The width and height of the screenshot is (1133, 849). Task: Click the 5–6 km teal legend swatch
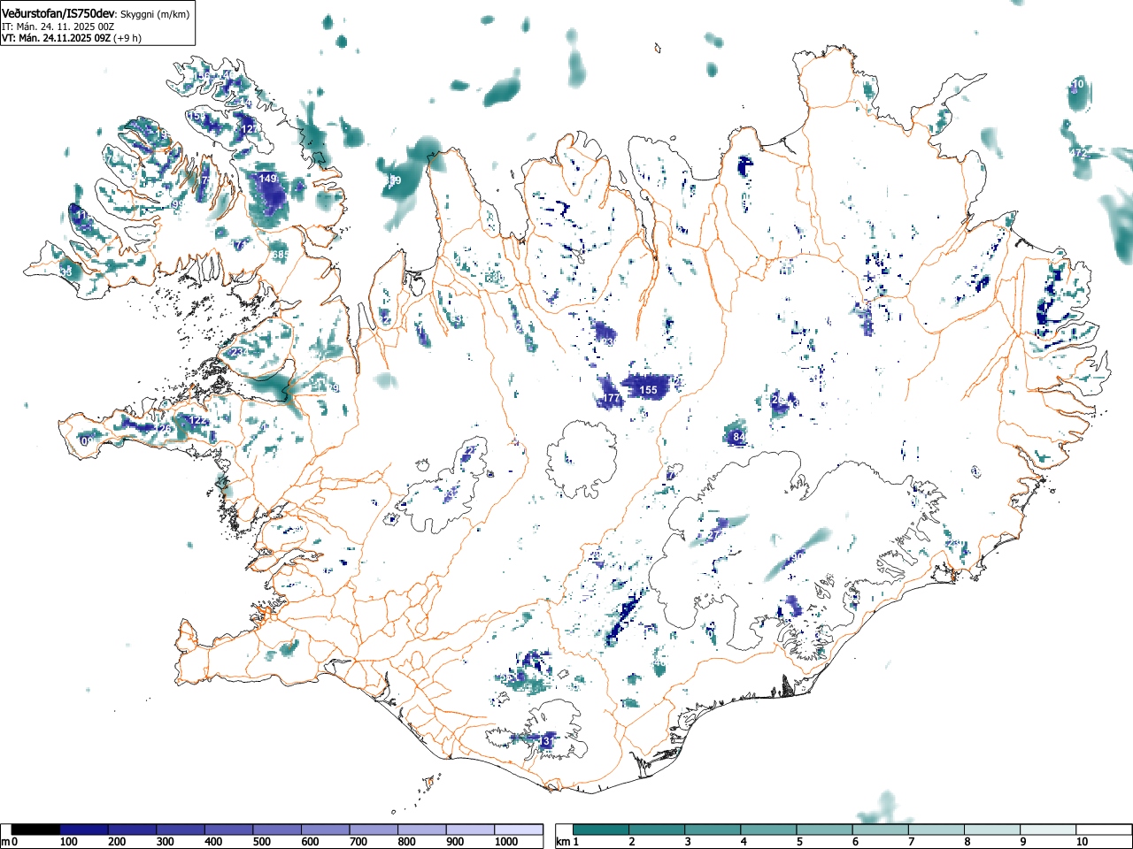(824, 830)
